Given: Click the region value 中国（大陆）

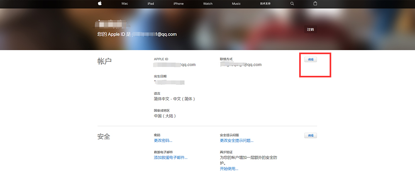Looking at the screenshot, I should click(165, 116).
